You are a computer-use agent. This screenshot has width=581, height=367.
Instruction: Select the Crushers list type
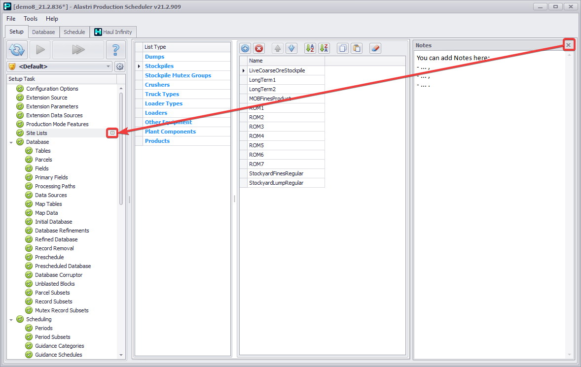coord(157,85)
